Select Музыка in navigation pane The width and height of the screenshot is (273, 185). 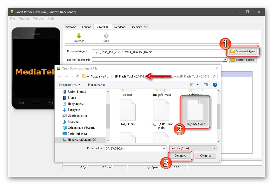tap(73, 122)
